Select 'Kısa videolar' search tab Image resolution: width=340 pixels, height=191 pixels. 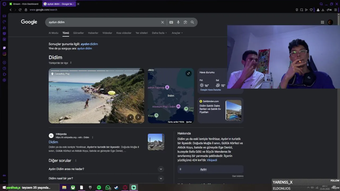pos(124,33)
